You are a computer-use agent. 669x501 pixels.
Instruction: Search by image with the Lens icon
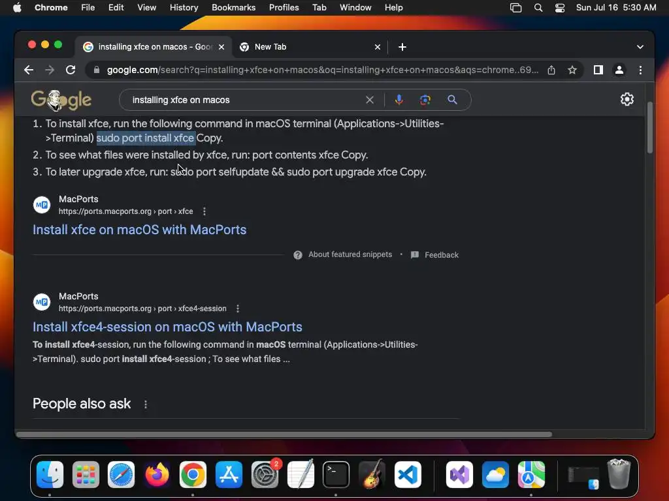pyautogui.click(x=425, y=100)
